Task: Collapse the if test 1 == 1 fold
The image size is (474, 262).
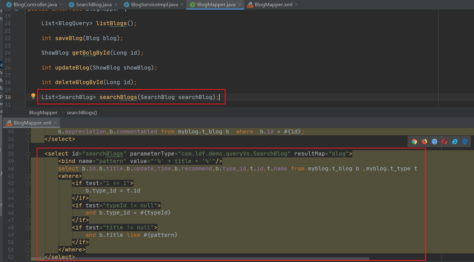Action: pos(28,183)
